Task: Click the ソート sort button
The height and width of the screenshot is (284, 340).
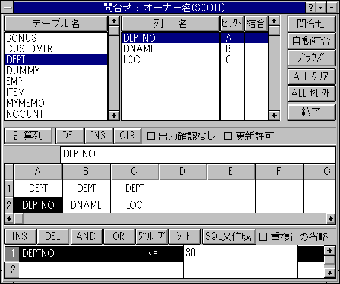Action: click(184, 236)
